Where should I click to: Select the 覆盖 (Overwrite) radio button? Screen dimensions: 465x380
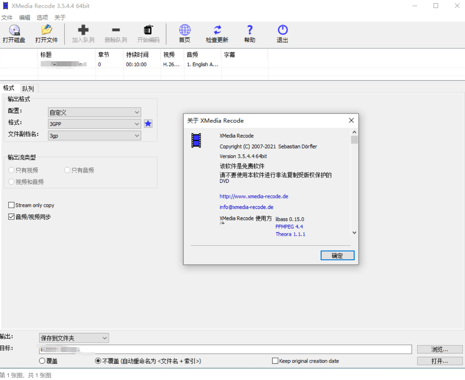42,361
